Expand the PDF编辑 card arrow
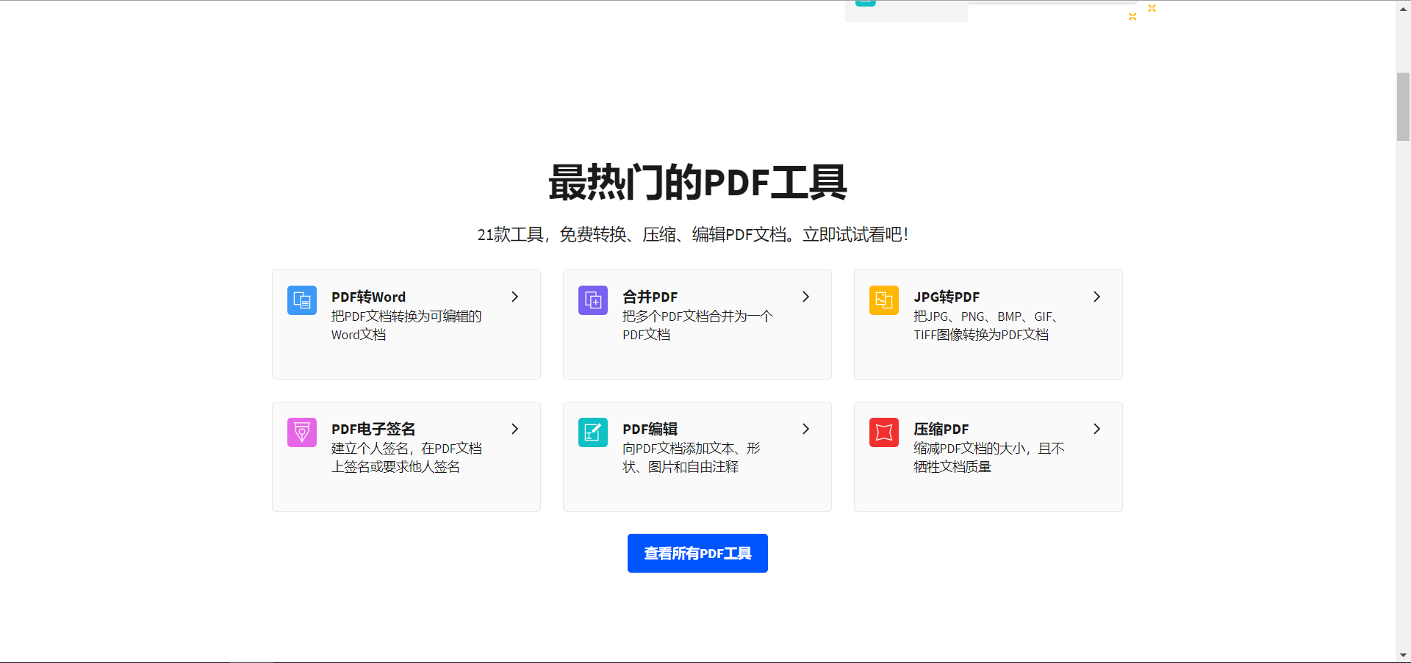This screenshot has width=1411, height=663. click(x=805, y=429)
